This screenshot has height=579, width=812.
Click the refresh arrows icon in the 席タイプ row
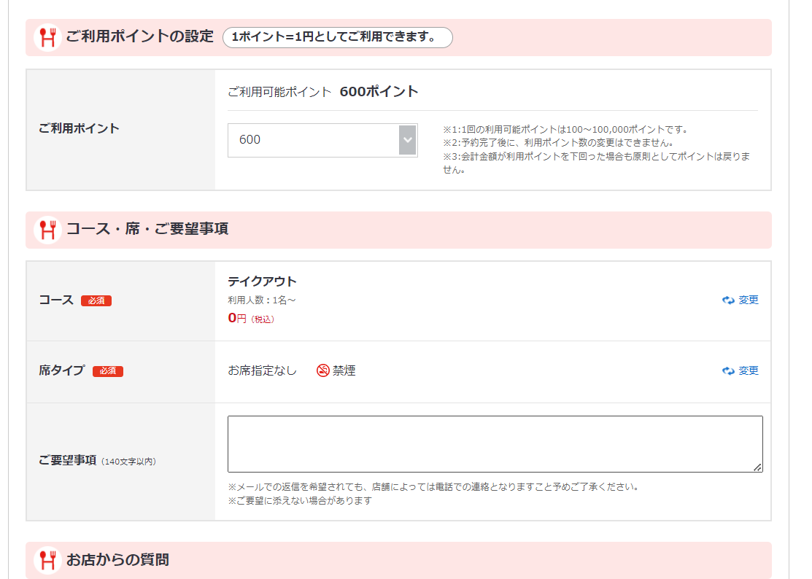click(x=728, y=371)
